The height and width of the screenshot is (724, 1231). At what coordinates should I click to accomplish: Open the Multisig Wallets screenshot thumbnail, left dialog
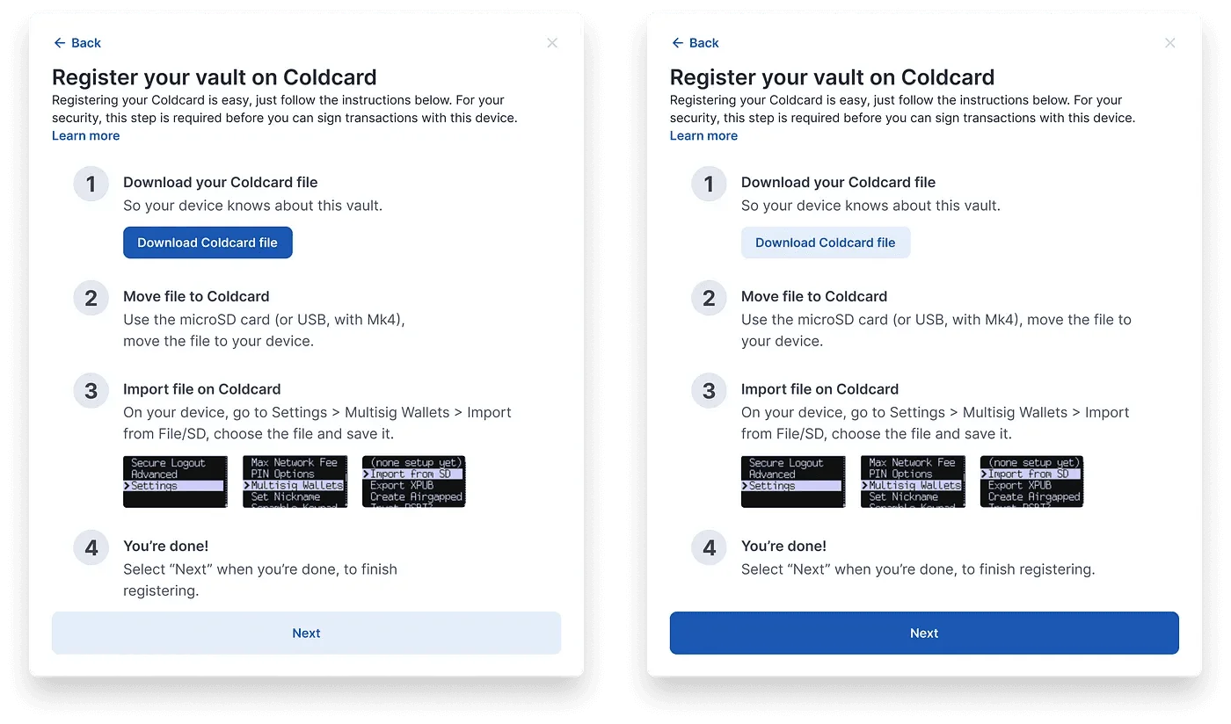(x=294, y=481)
